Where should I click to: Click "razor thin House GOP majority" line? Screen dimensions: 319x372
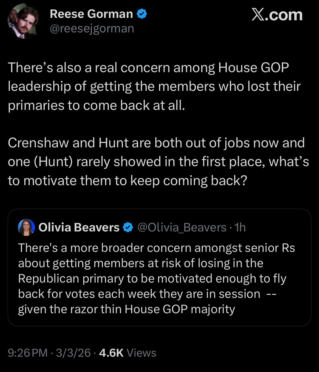click(x=126, y=309)
